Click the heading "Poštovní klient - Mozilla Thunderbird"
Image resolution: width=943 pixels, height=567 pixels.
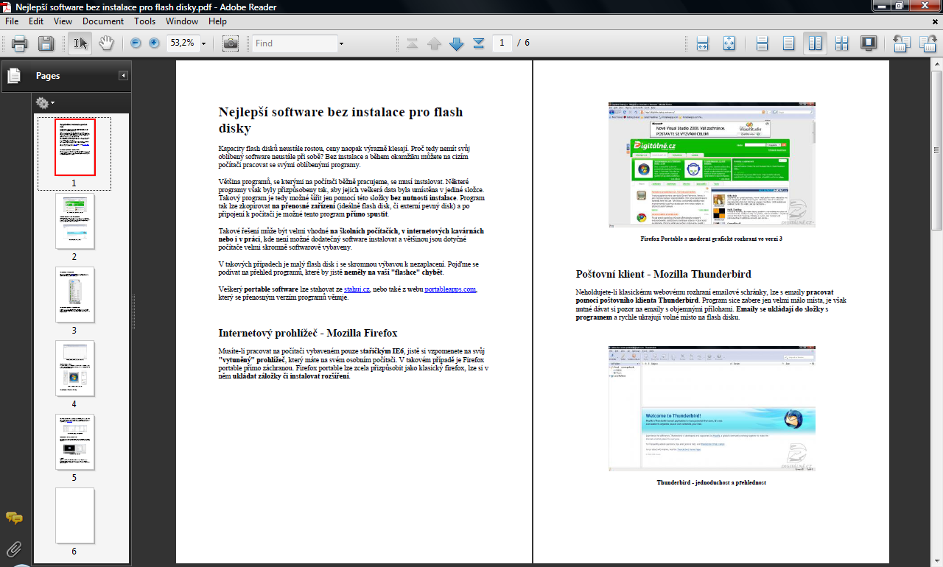point(663,274)
